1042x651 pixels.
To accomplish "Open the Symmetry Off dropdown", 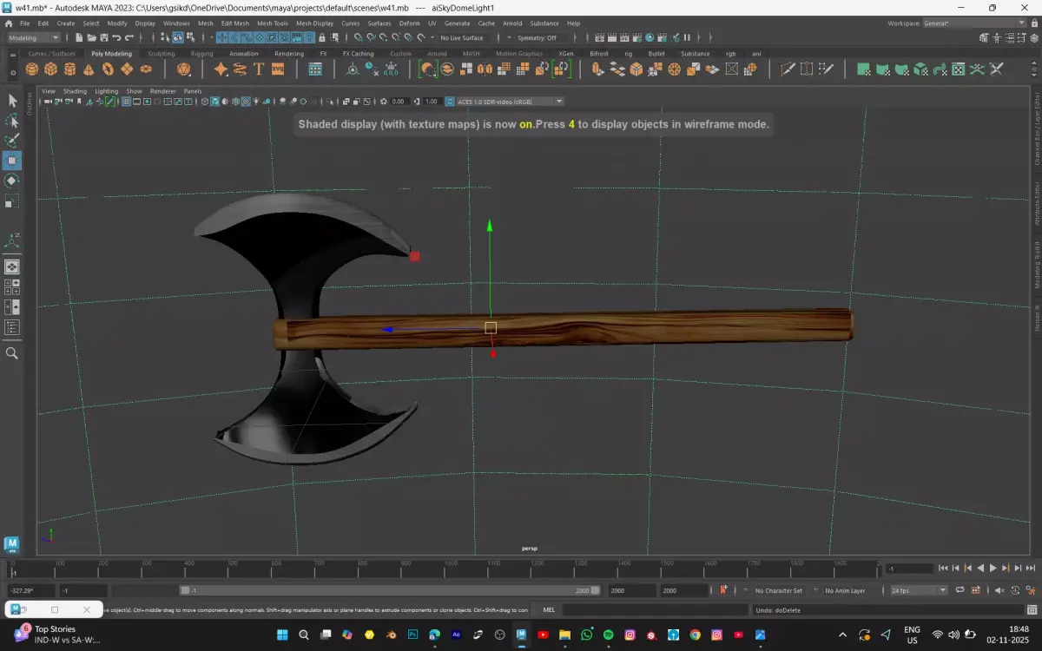I will pyautogui.click(x=543, y=37).
